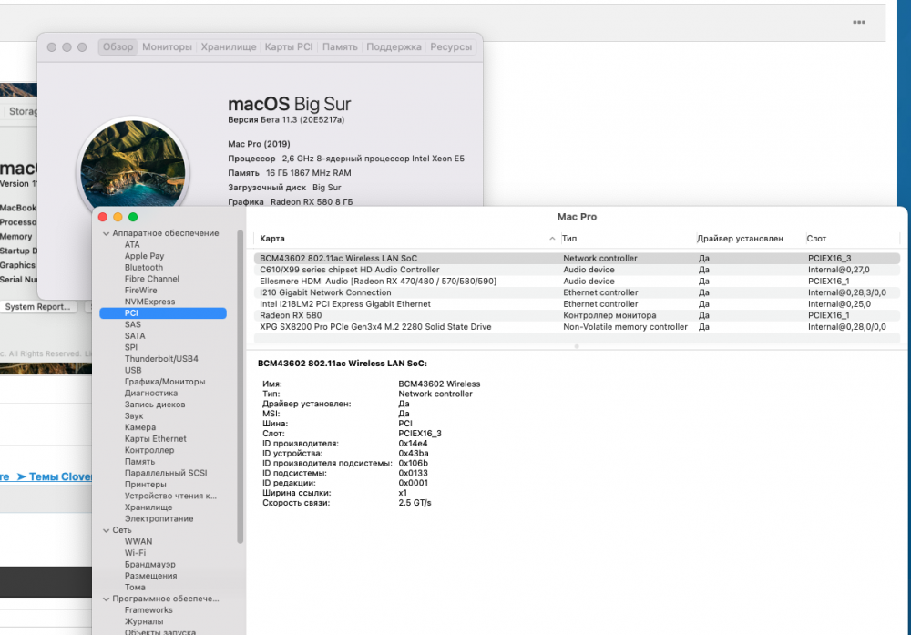The height and width of the screenshot is (635, 911).
Task: Select Тома in the sidebar
Action: (135, 588)
